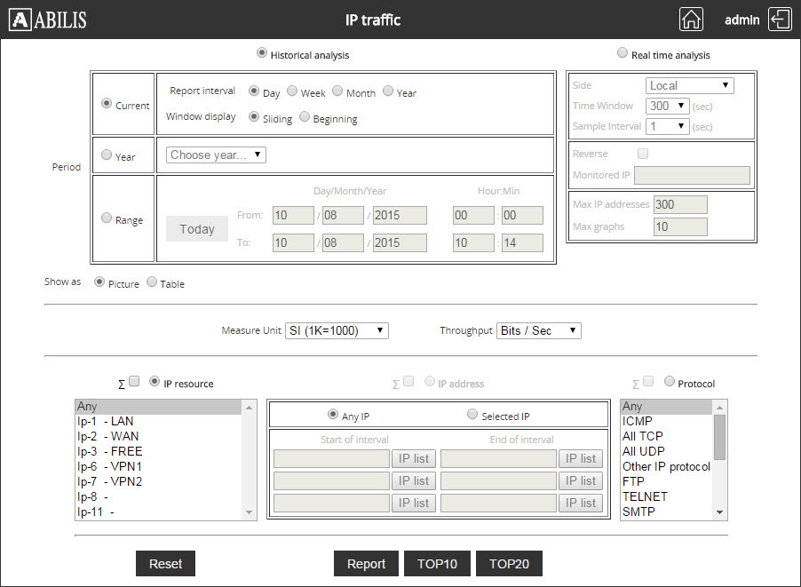This screenshot has height=587, width=801.
Task: Select the Real time analysis option
Action: pos(623,53)
